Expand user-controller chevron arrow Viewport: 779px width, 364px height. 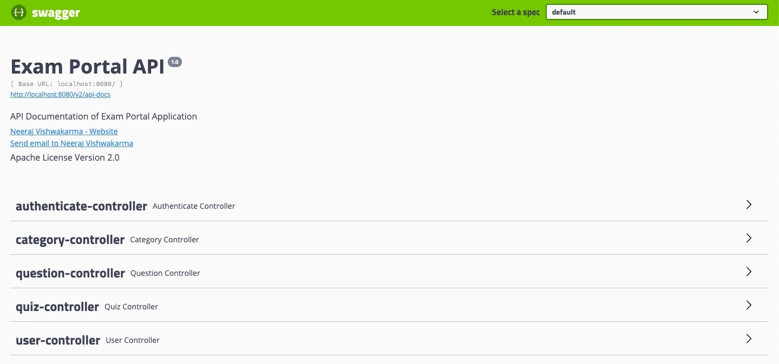pyautogui.click(x=749, y=339)
